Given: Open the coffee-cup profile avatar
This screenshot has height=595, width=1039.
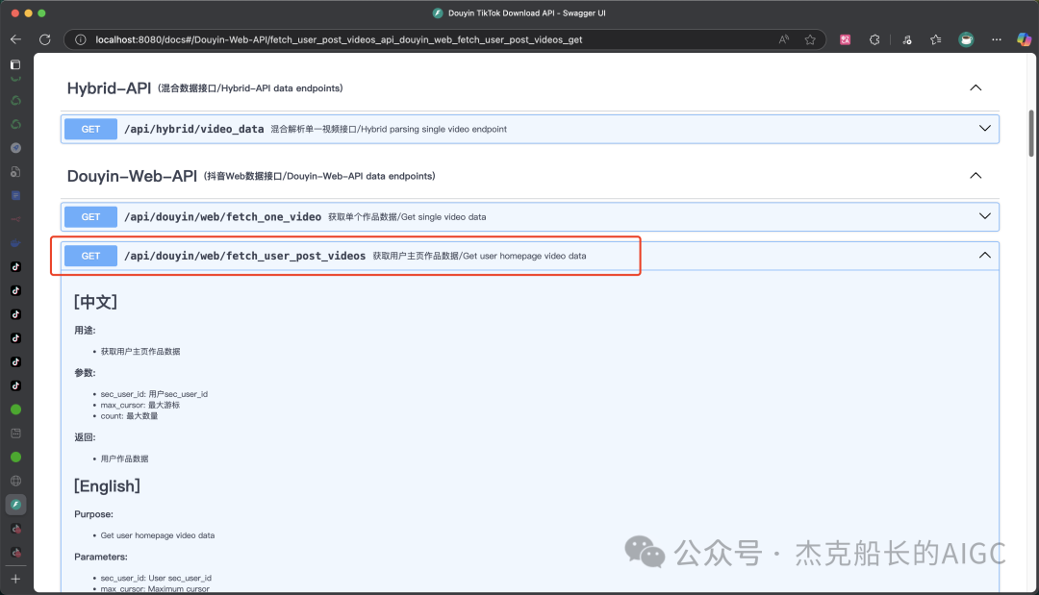Looking at the screenshot, I should point(966,39).
